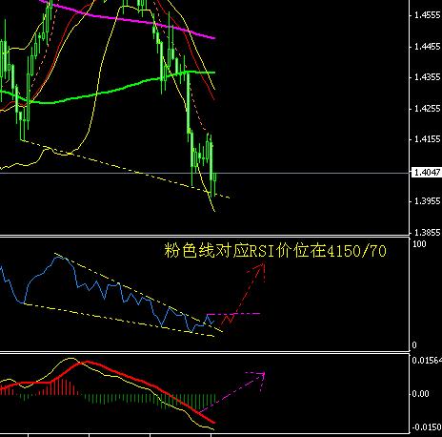
Task: Click the MACD upper scale value 0.0156
Action: (x=427, y=360)
